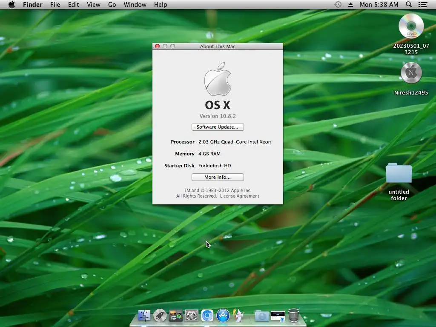Open Notification Center list icon
Screen dimensions: 436x327
[x=423, y=4]
